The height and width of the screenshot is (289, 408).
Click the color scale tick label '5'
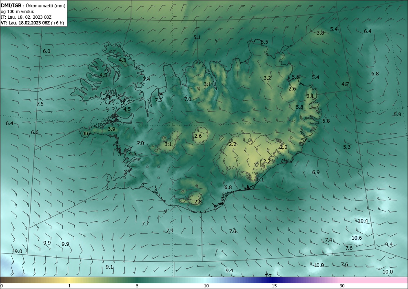pyautogui.click(x=137, y=286)
